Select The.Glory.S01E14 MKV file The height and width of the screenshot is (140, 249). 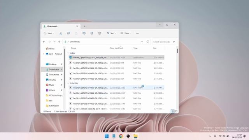pos(117,73)
